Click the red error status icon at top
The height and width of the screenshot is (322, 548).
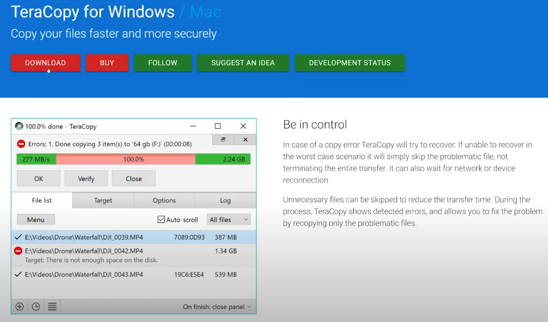pyautogui.click(x=21, y=144)
